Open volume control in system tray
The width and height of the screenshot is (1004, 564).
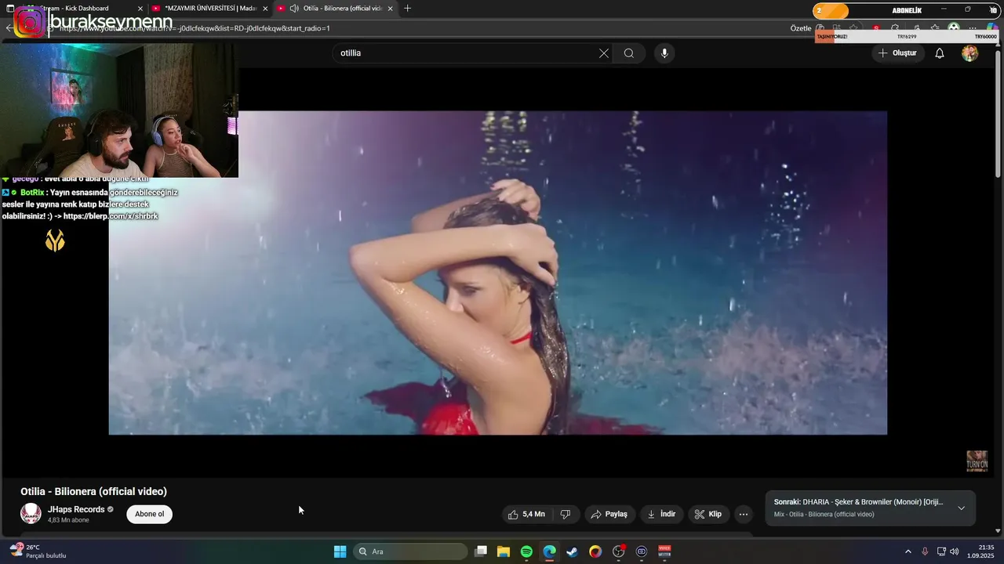pos(954,551)
